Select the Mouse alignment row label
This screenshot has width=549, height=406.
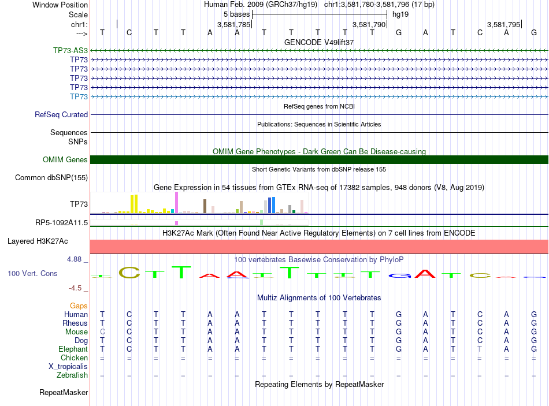click(x=76, y=332)
